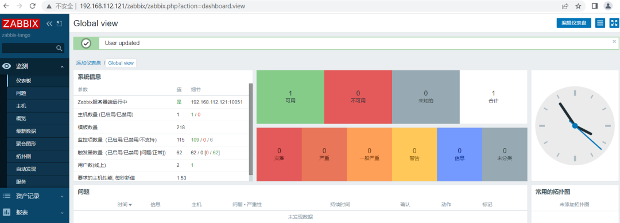This screenshot has height=223, width=620.
Task: Collapse the Zabbix sidebar with double-chevron icon
Action: [x=49, y=23]
